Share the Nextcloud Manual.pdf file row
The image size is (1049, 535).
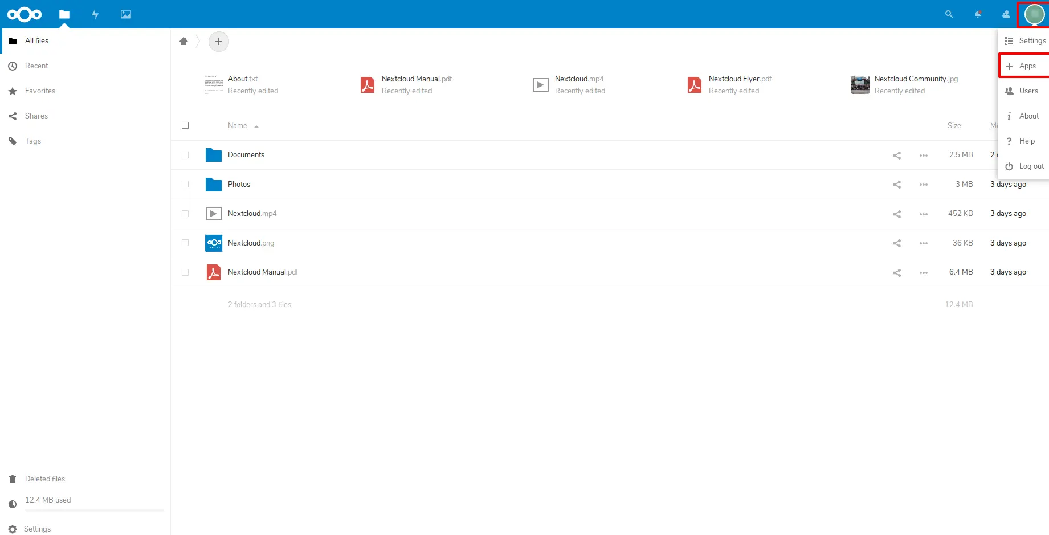point(897,272)
